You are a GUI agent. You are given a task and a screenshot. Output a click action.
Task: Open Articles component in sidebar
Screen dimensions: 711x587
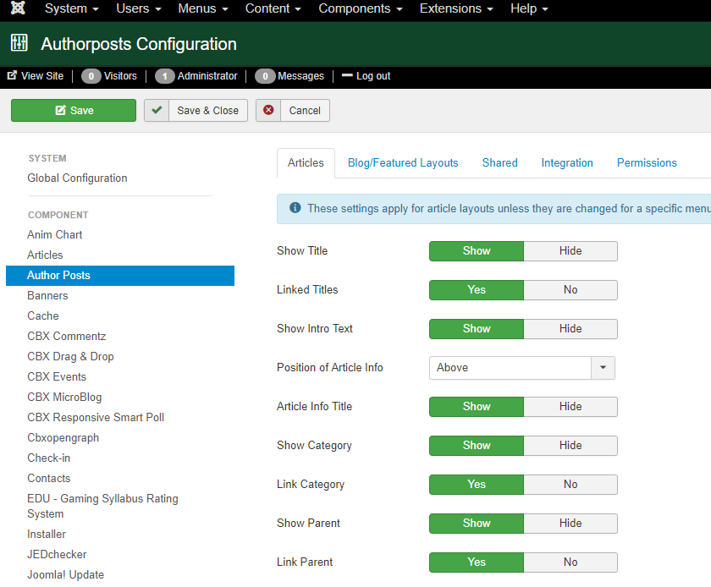click(45, 255)
